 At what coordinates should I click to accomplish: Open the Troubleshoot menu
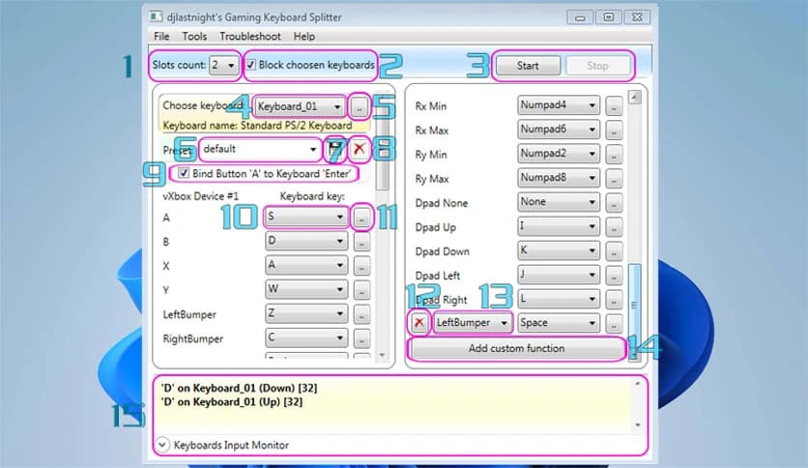click(248, 37)
